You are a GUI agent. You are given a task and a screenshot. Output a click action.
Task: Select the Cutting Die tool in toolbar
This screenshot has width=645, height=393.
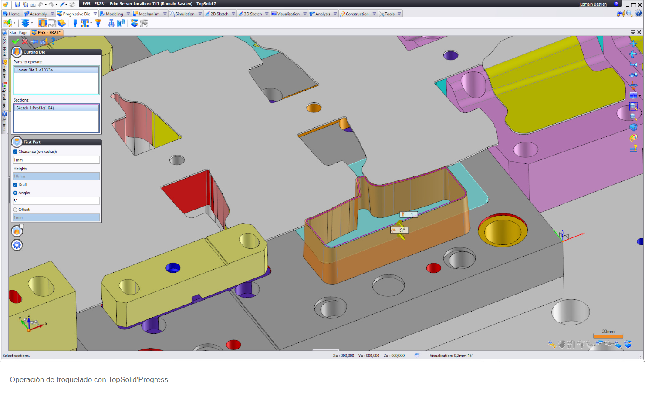pyautogui.click(x=43, y=23)
